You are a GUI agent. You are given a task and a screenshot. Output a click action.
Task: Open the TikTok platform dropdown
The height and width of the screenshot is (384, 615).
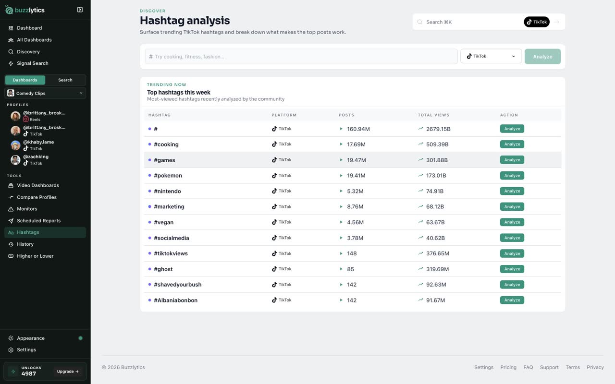pyautogui.click(x=491, y=56)
